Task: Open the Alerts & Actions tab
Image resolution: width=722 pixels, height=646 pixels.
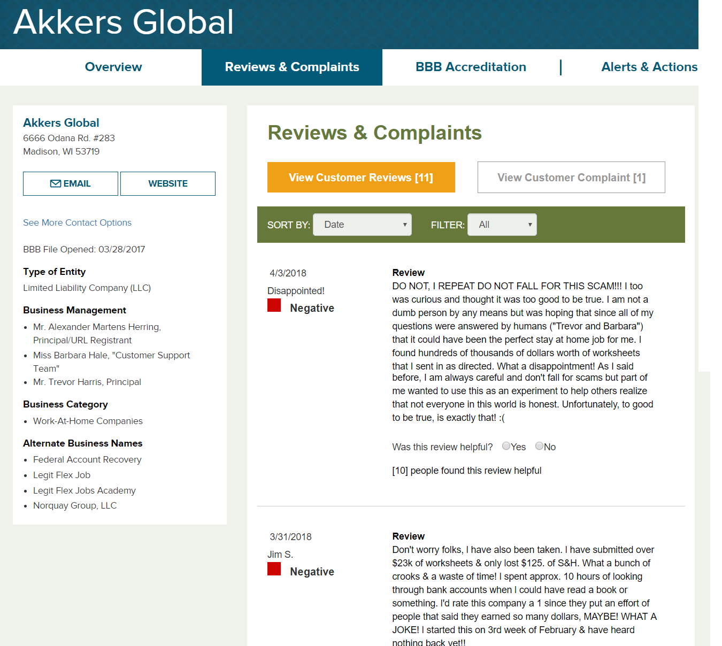Action: (x=649, y=67)
